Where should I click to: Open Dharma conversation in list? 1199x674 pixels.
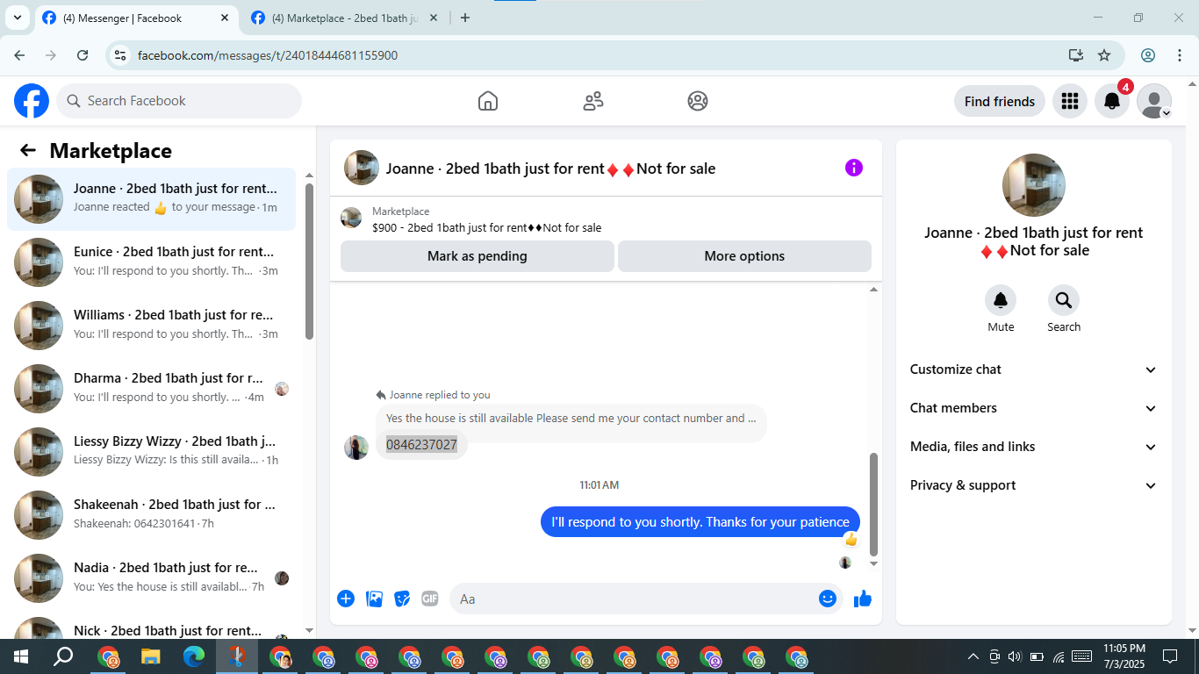(152, 389)
